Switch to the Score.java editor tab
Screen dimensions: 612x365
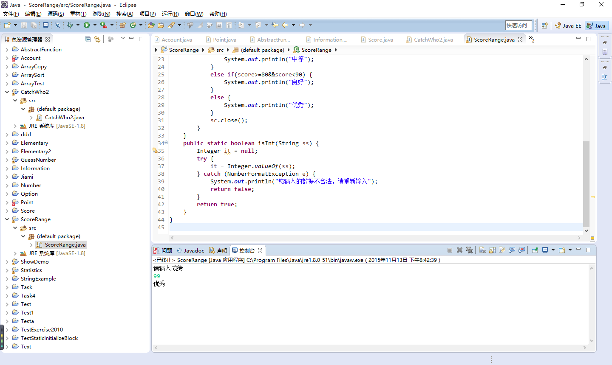pos(377,39)
